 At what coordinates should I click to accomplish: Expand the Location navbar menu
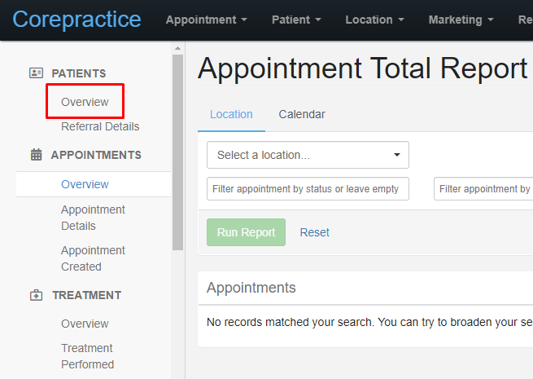pyautogui.click(x=374, y=20)
